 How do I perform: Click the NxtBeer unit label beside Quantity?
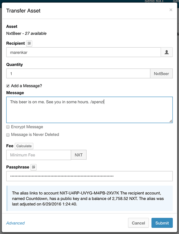pos(161,74)
